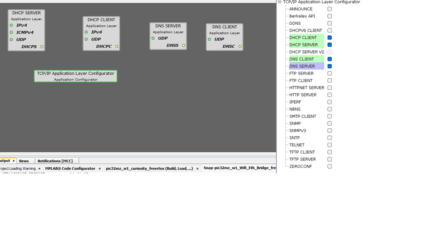Click DHCP SERVER's IPv4 green dependency port
This screenshot has width=439, height=239.
pos(11,25)
